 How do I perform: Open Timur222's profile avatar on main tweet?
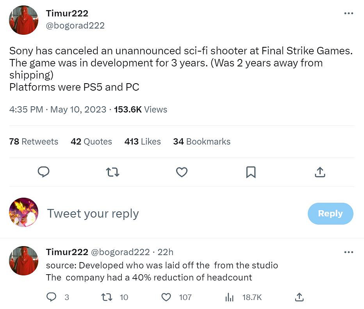(x=24, y=20)
